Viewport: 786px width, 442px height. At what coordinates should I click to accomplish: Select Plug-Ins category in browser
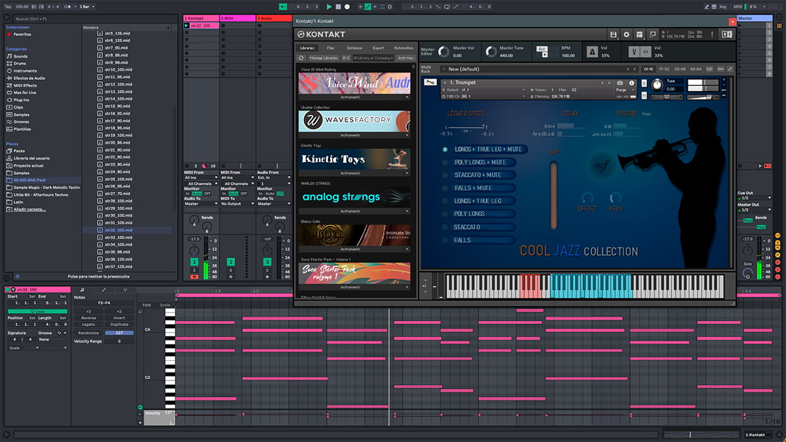pos(22,100)
